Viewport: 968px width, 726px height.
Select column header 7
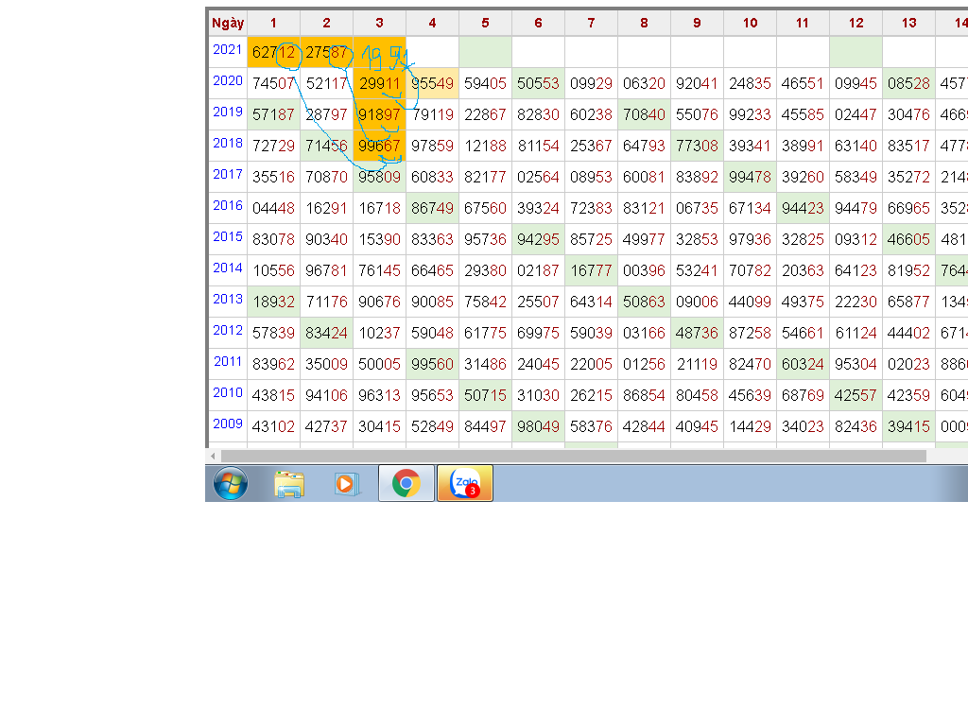(591, 23)
